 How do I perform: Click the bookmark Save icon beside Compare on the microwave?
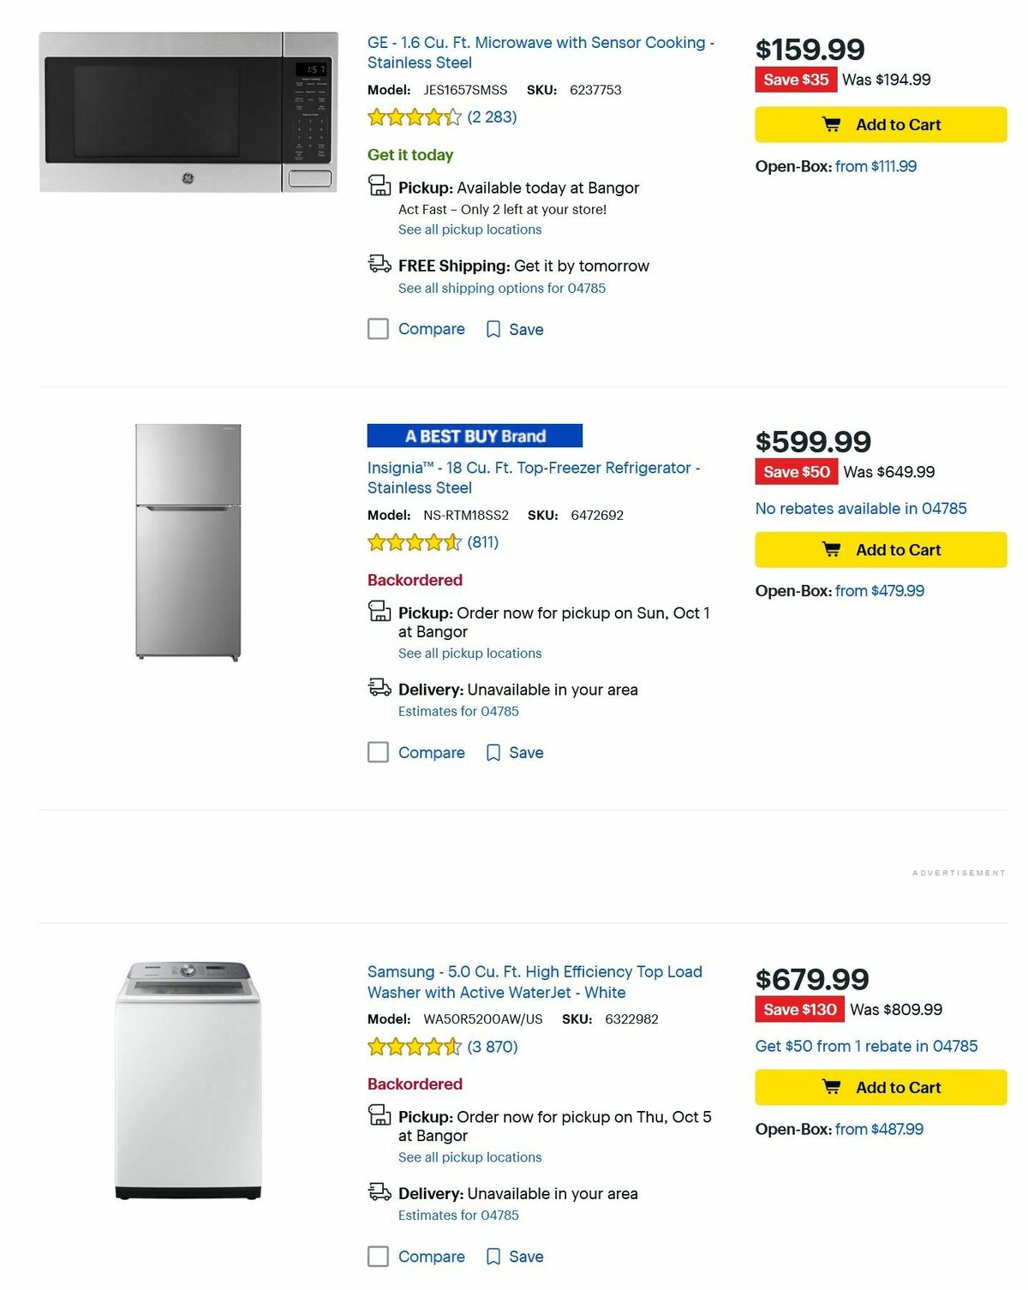pos(493,329)
